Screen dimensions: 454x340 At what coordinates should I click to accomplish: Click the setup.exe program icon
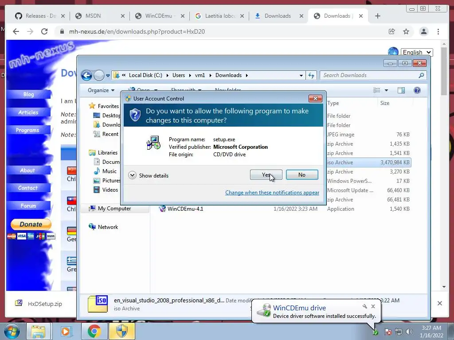(153, 143)
